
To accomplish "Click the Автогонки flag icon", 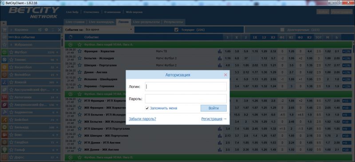I will tap(4, 97).
